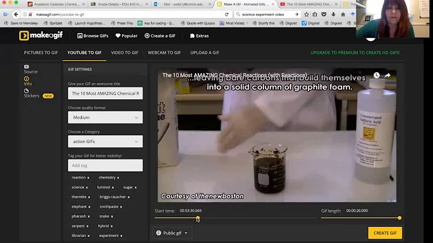Submit search with the arrow icon
The image size is (433, 243).
coord(296,14)
